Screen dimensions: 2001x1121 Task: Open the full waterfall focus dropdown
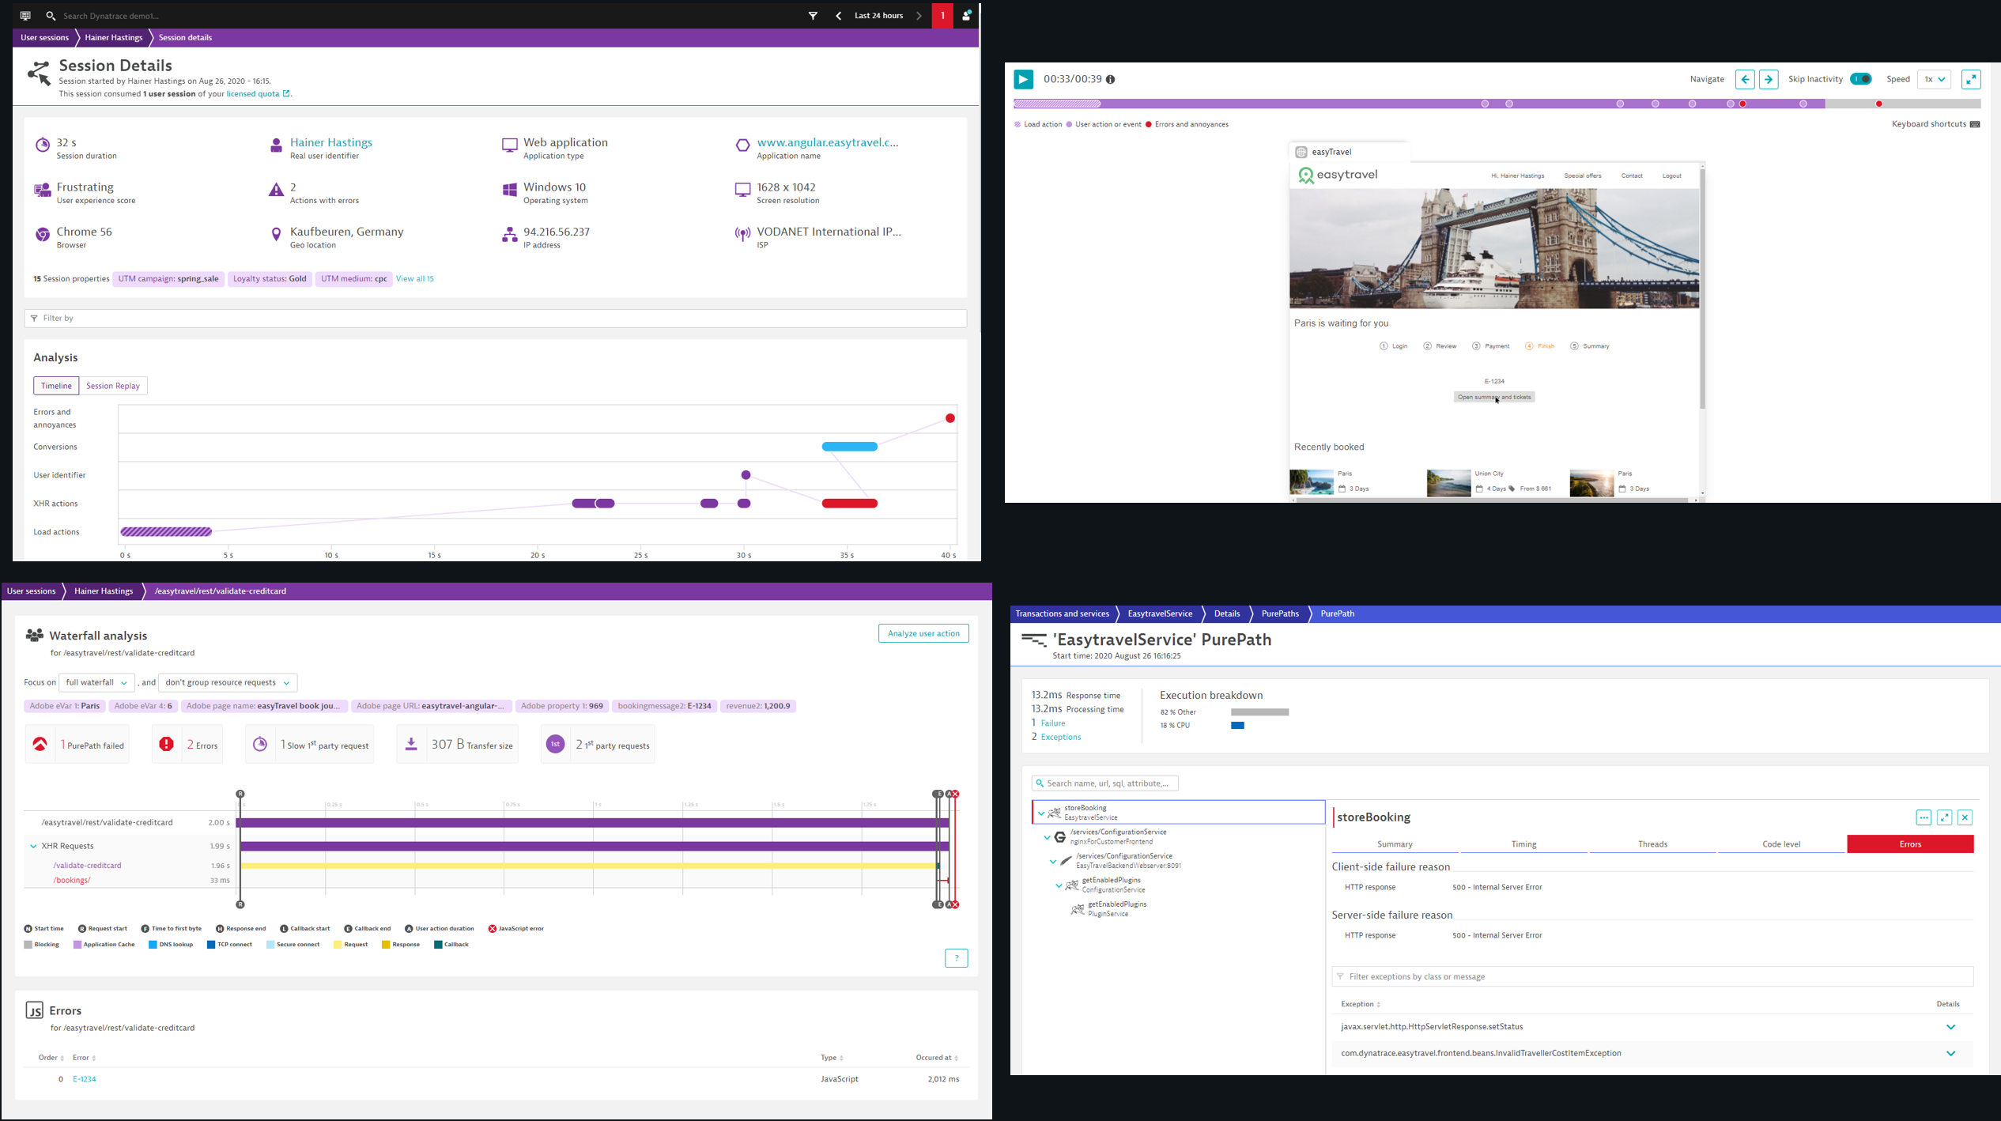point(96,682)
